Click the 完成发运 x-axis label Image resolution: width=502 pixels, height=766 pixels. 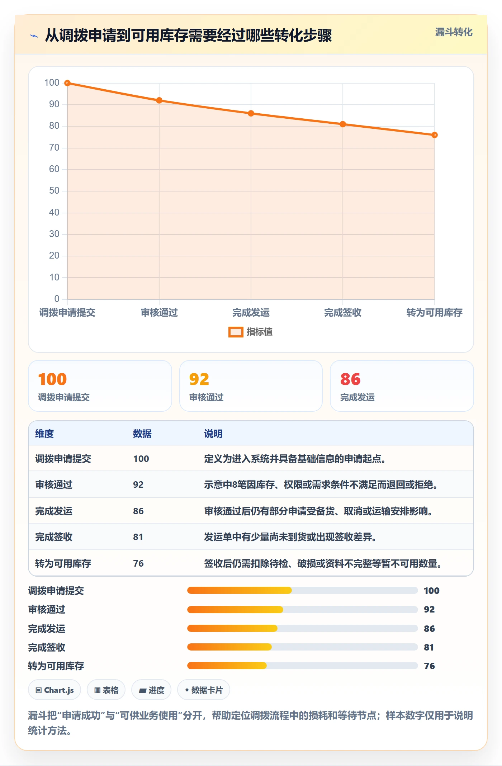click(x=251, y=313)
